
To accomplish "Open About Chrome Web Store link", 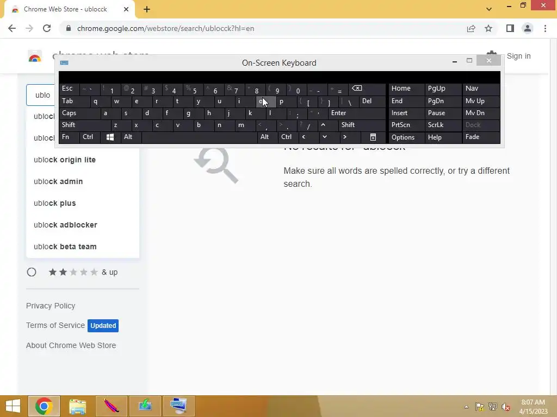I will coord(71,345).
